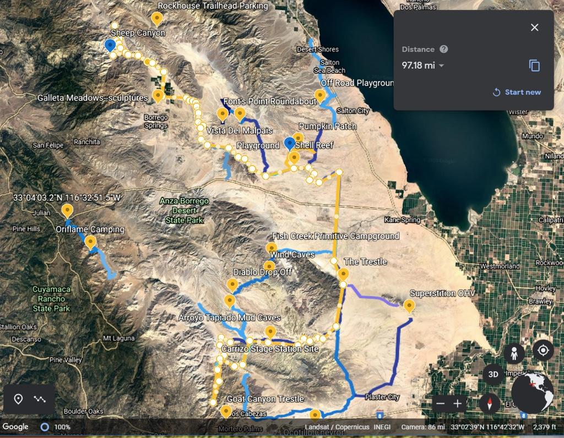564x438 pixels.
Task: Click the Pumpkin Patch placemark
Action: coord(298,138)
